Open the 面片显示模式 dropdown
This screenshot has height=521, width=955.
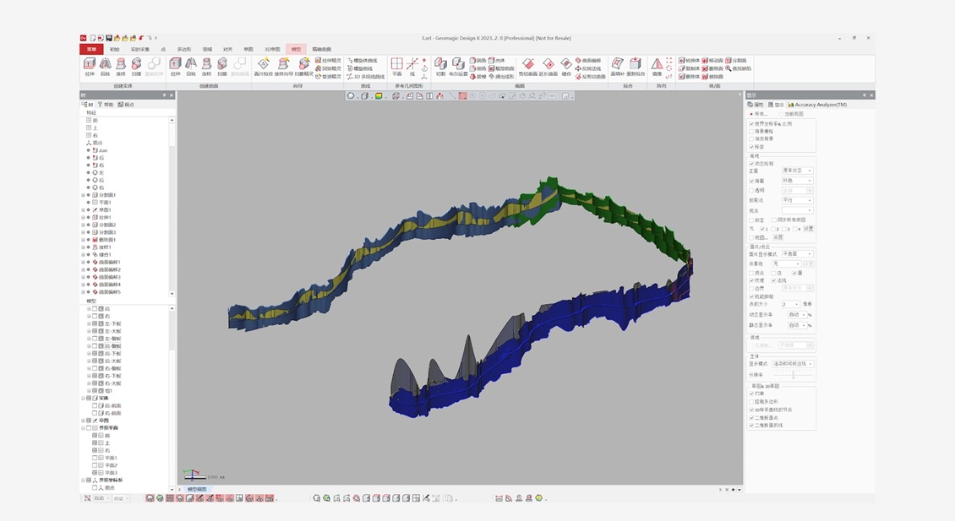point(797,254)
